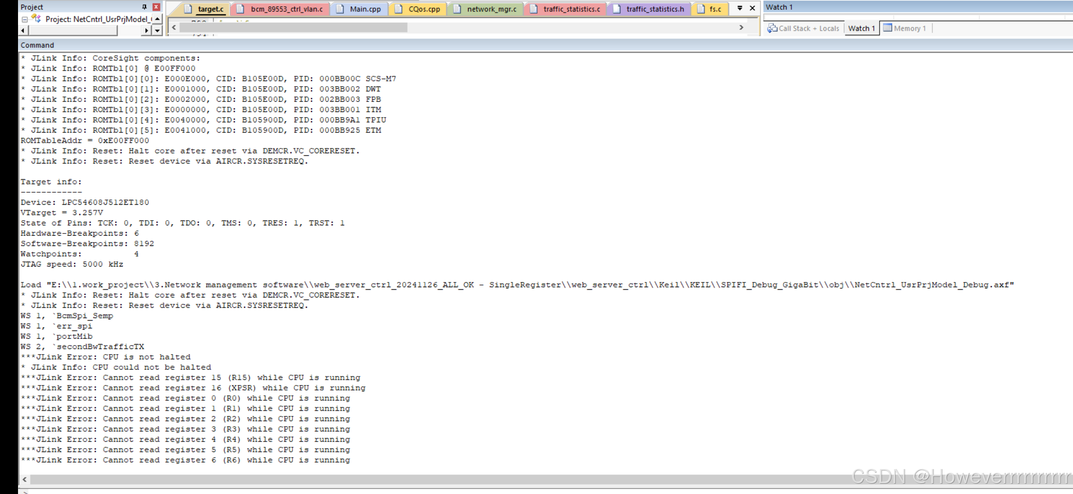Click the pin icon on the Project pane
The image size is (1073, 494).
point(145,7)
